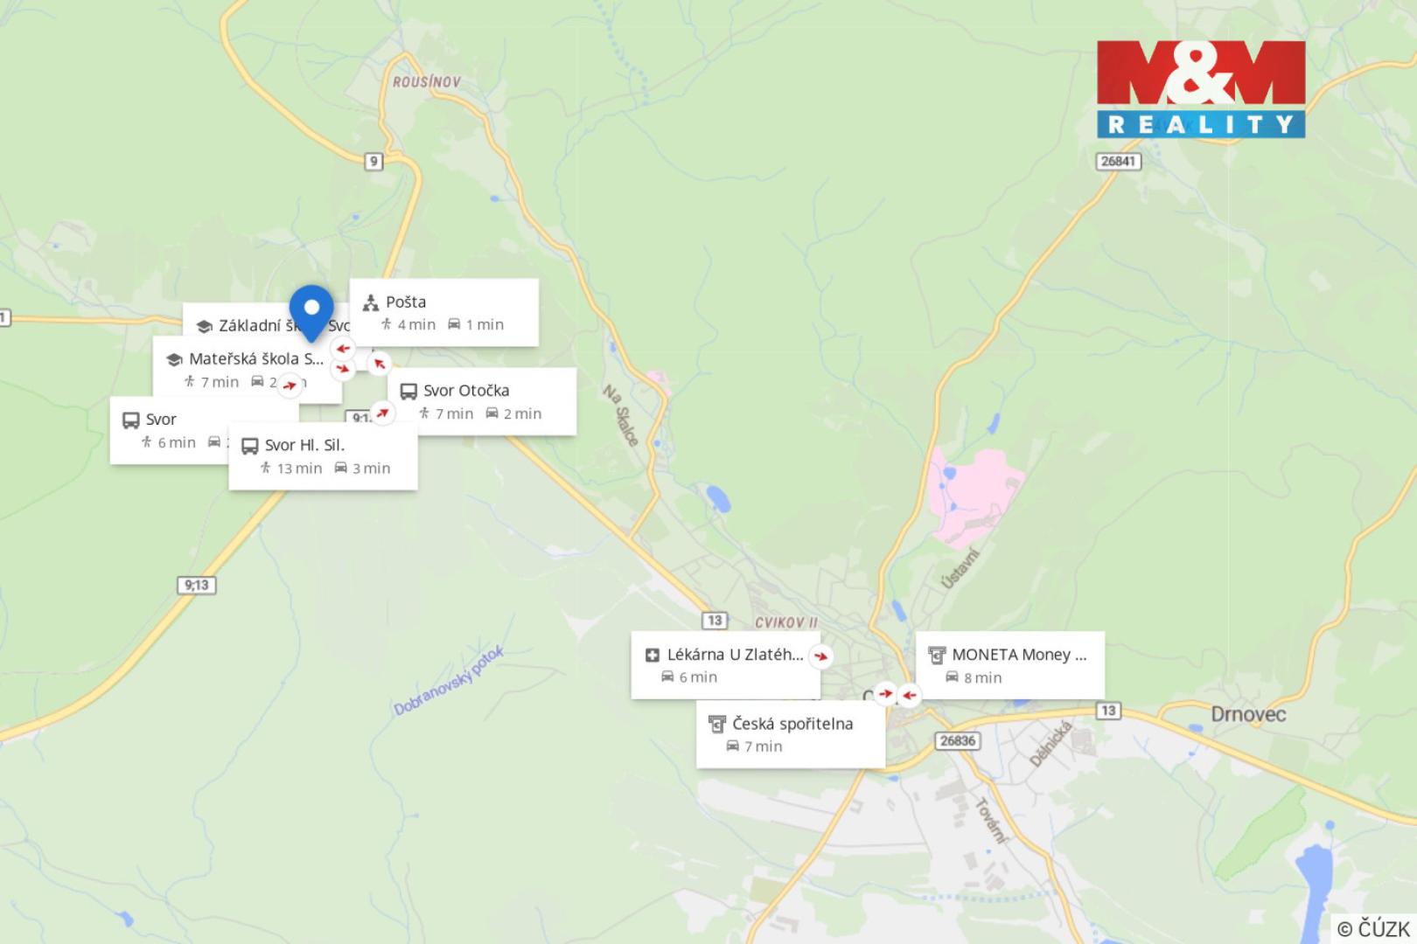Click the road 26841 shield

[x=1118, y=161]
